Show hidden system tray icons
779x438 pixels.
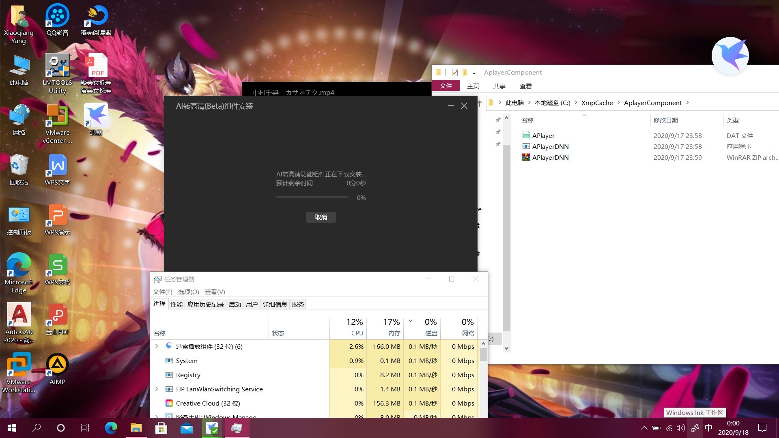[644, 428]
